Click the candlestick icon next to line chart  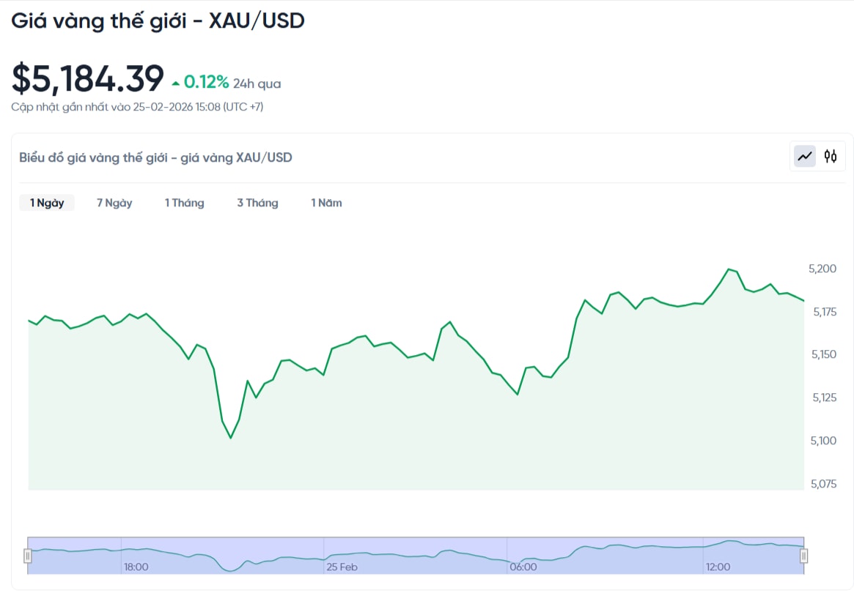coord(831,156)
